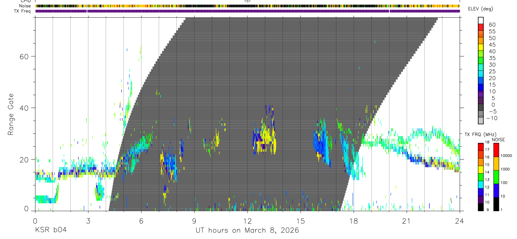Image resolution: width=517 pixels, height=239 pixels.
Task: Click the CPID value '151'
Action: tap(247, 1)
